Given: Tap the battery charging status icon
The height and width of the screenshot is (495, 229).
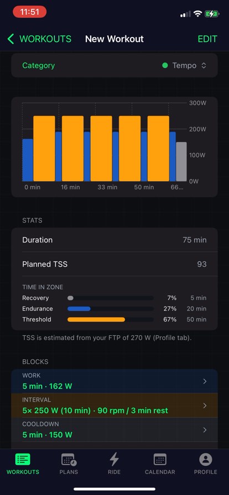Looking at the screenshot, I should (212, 14).
